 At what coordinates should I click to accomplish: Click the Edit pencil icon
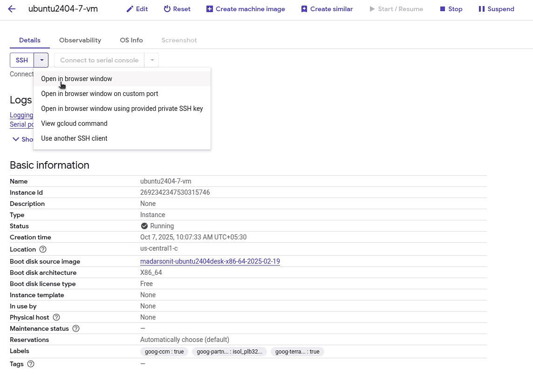[130, 9]
